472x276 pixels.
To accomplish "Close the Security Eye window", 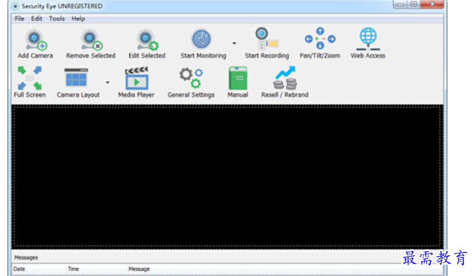I will pos(432,4).
